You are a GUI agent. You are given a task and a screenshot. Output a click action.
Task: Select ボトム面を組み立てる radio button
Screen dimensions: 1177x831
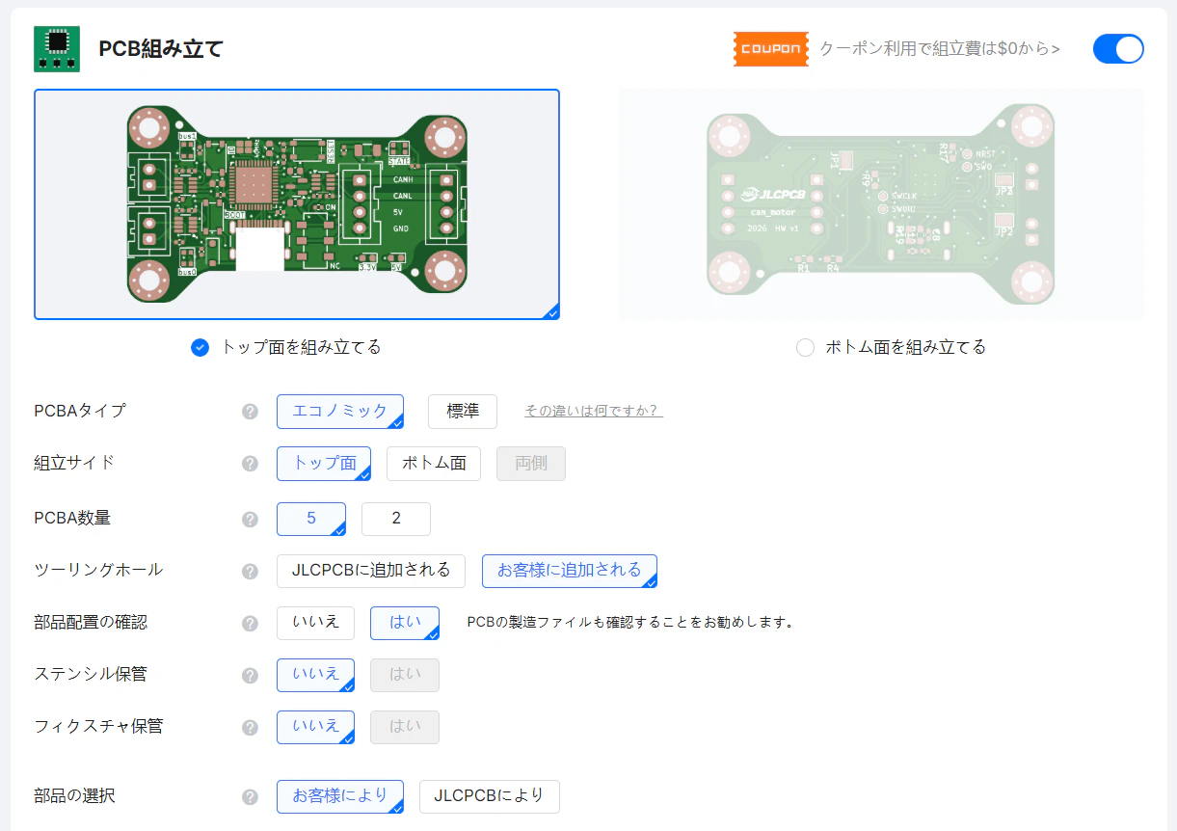click(805, 348)
